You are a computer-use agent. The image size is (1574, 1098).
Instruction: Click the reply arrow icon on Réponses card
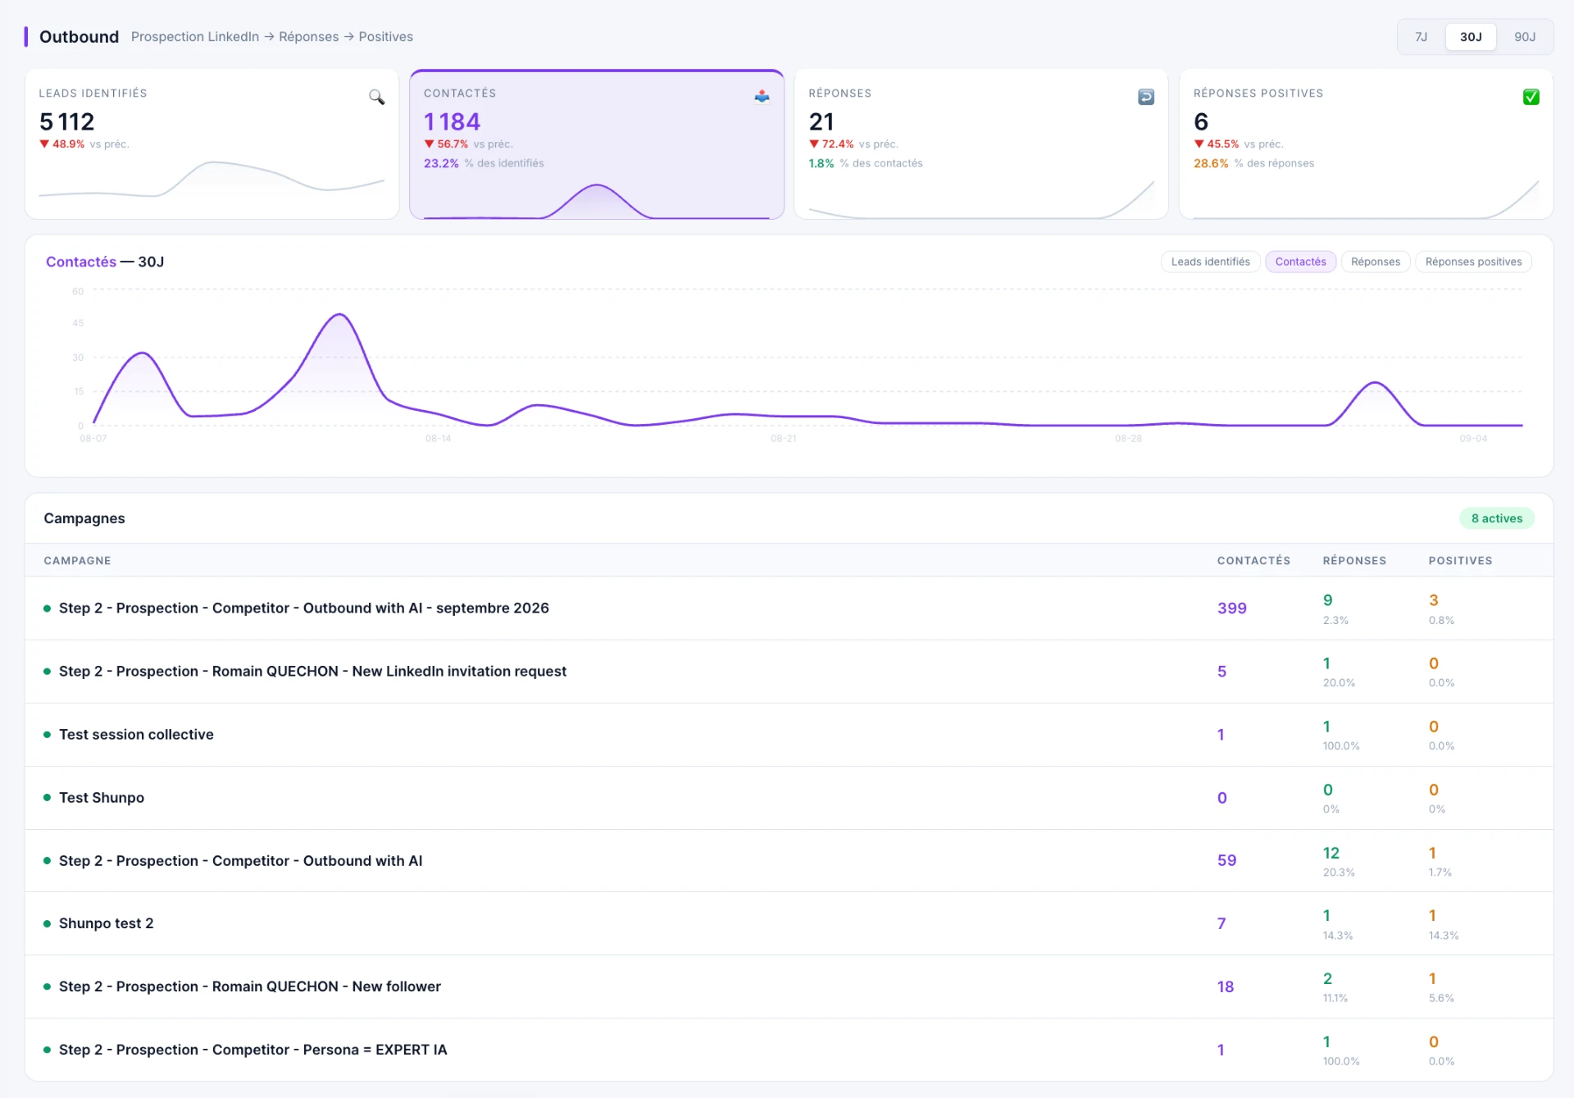coord(1146,97)
